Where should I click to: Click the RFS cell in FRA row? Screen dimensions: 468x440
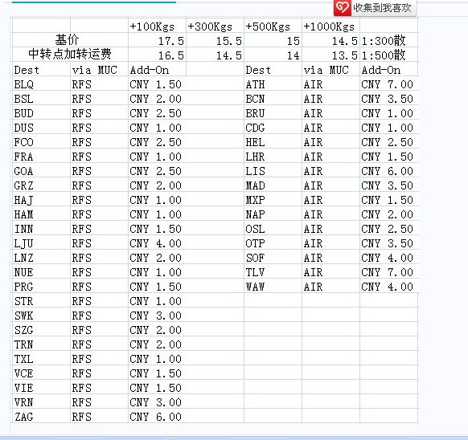[100, 157]
